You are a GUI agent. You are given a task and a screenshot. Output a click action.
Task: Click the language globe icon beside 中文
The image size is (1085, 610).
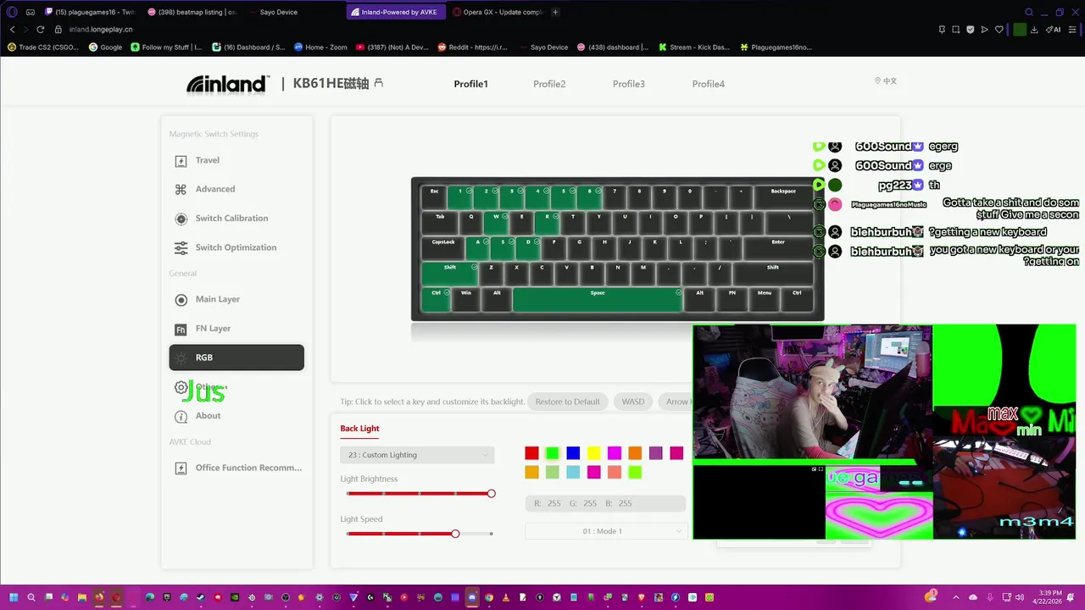877,80
